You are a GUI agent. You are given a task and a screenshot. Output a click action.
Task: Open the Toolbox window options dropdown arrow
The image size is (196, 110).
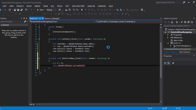tap(21, 18)
